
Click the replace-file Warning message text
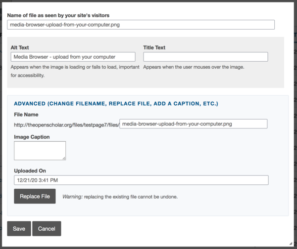[x=120, y=197]
